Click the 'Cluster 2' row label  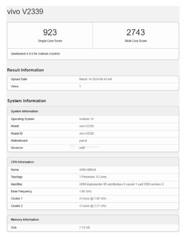[x=17, y=206]
